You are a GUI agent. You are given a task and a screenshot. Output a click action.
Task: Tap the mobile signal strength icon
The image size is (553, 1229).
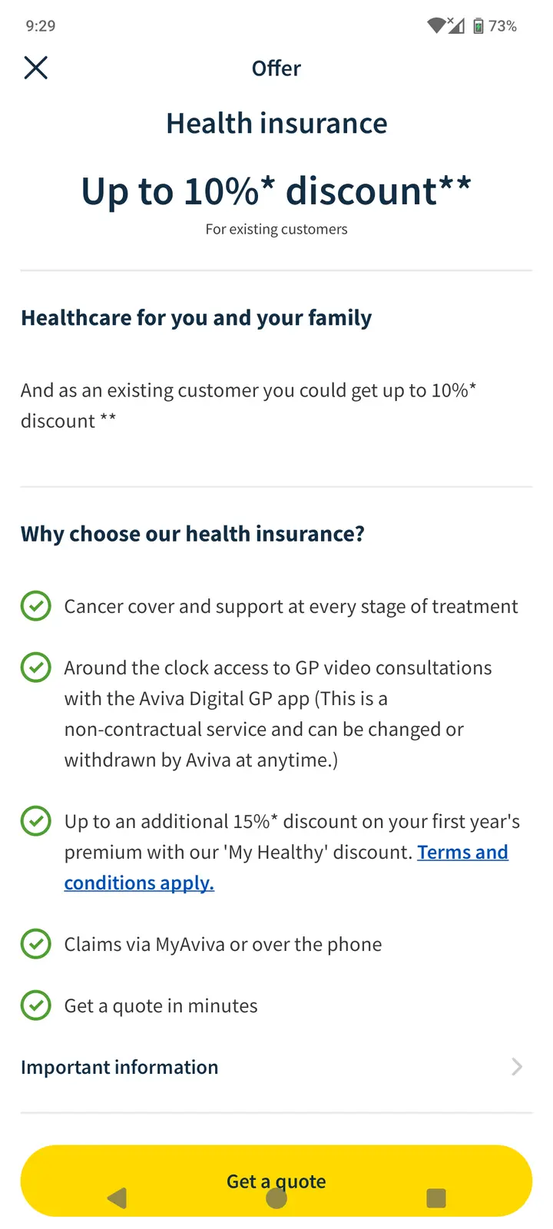pyautogui.click(x=456, y=26)
